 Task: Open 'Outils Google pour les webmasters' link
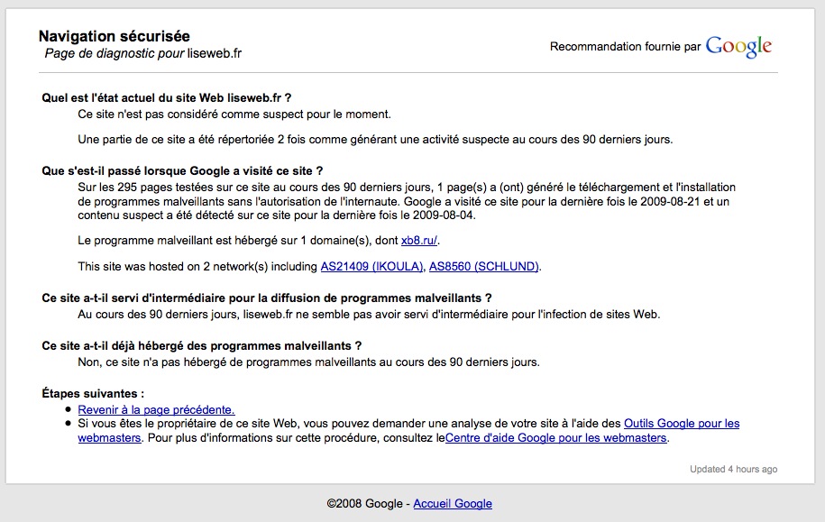click(681, 423)
